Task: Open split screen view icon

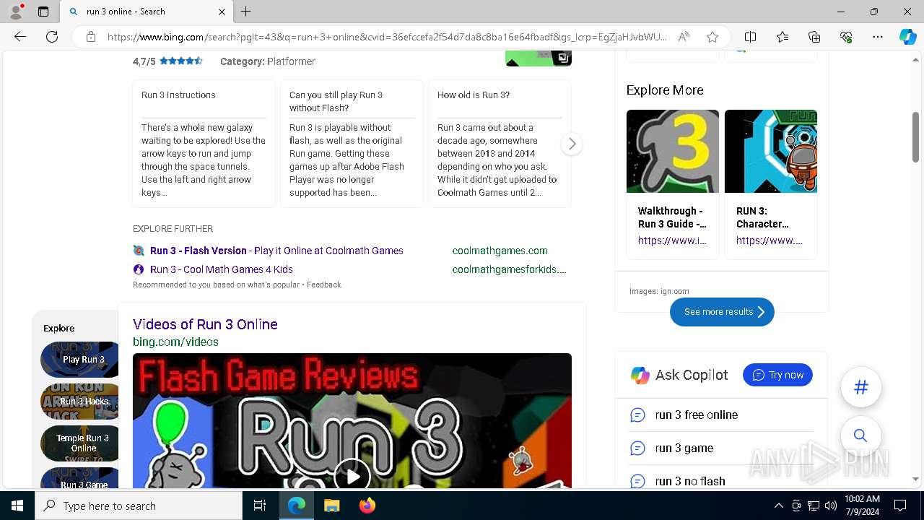Action: [x=750, y=37]
